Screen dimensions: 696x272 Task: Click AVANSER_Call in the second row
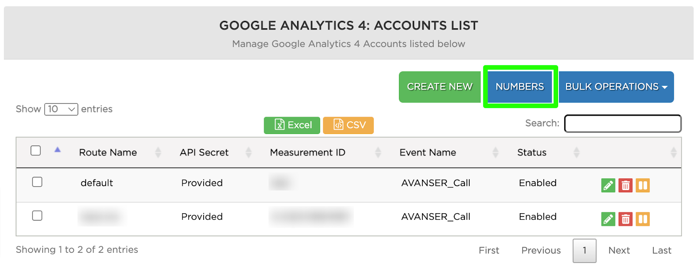coord(436,217)
